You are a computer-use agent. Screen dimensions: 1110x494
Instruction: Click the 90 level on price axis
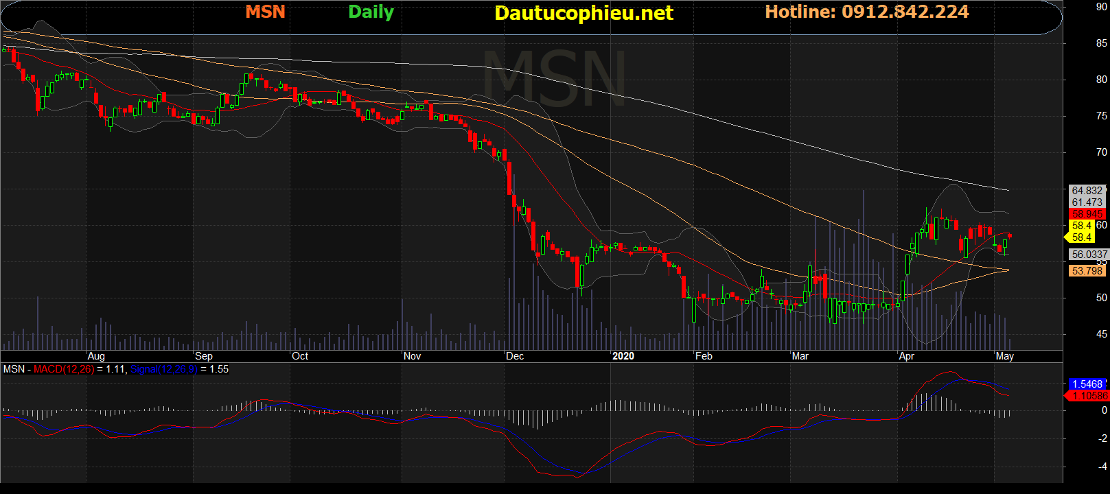click(1101, 7)
